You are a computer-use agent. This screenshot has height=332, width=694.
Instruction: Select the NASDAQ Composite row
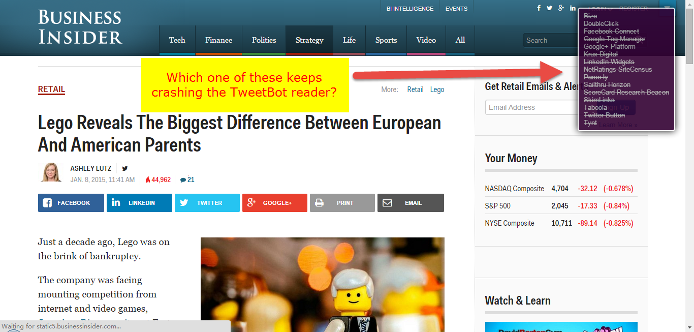tap(561, 189)
